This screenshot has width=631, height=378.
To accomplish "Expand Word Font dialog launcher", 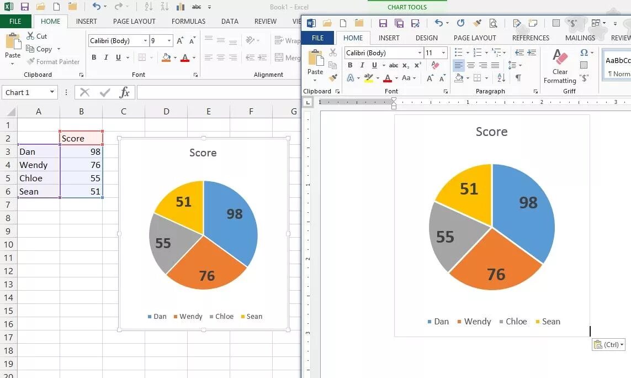I will click(x=446, y=92).
